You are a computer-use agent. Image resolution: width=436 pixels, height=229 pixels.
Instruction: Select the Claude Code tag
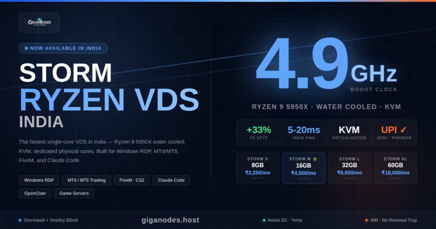(x=171, y=180)
